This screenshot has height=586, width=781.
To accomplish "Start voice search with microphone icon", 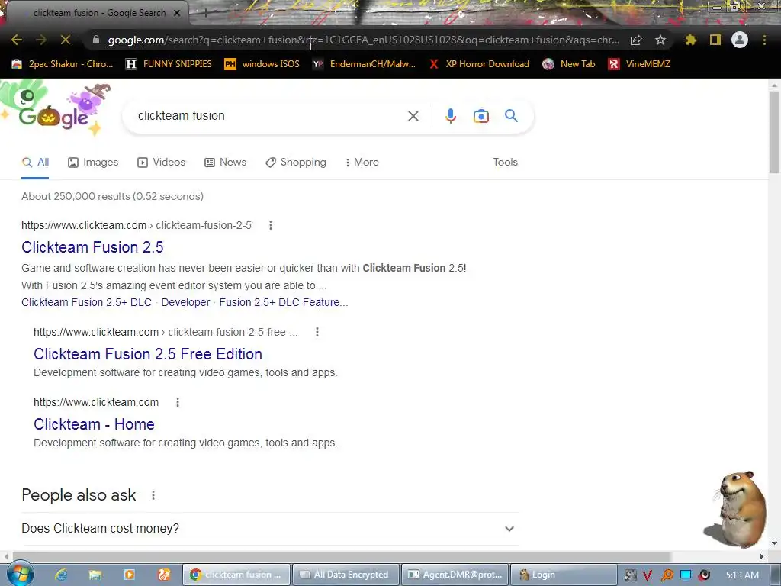I will point(450,116).
